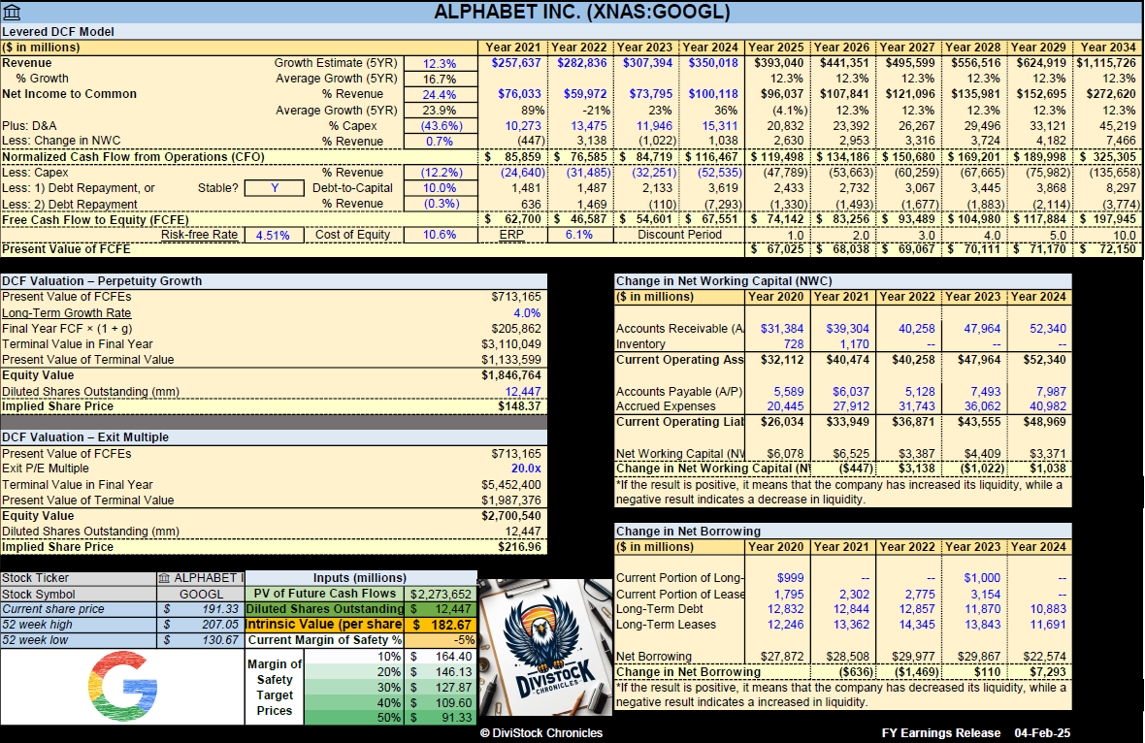Select the Exit P/E Multiple 20.0x value
The image size is (1145, 743).
(x=526, y=468)
